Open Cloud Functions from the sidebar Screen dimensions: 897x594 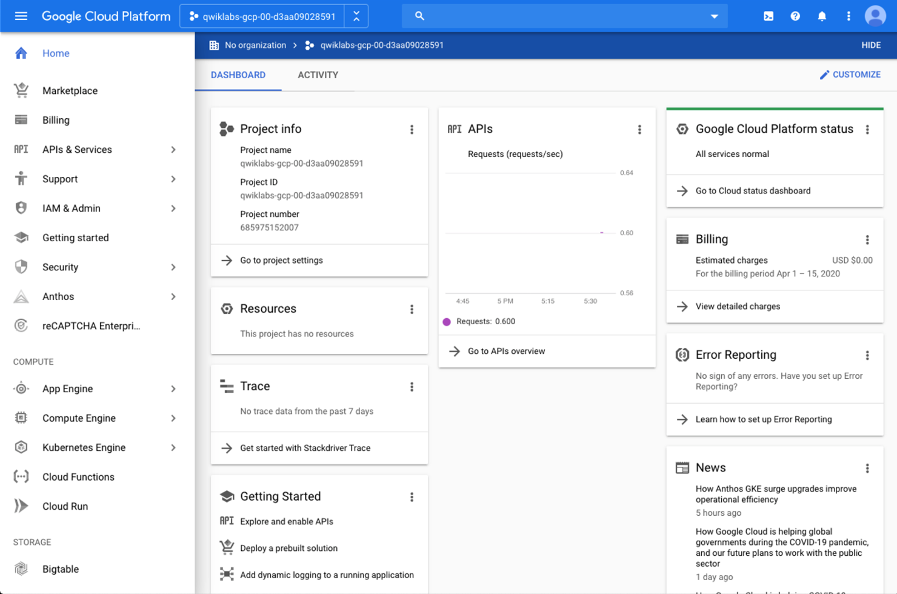78,477
